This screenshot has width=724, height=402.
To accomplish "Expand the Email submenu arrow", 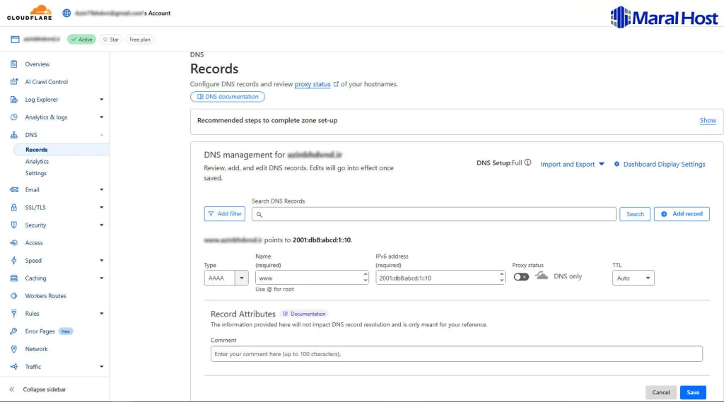I will coord(102,189).
